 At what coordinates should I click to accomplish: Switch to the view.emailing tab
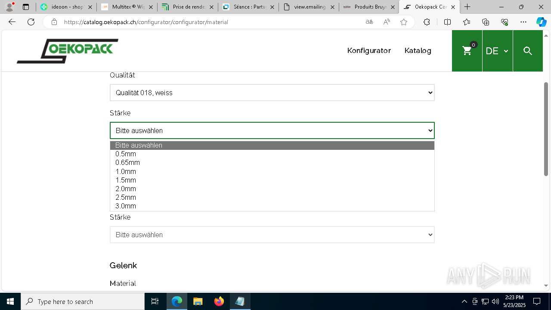click(309, 7)
